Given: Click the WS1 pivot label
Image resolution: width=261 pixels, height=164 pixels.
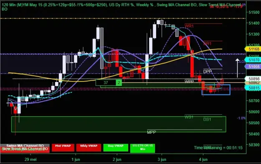Looking at the screenshot, I should click(x=189, y=117).
